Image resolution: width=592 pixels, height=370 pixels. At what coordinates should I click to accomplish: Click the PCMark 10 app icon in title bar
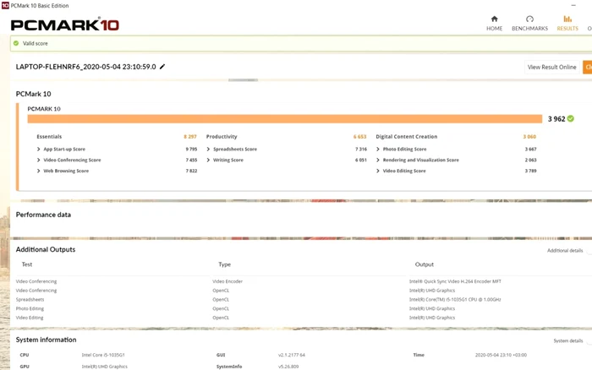pos(5,5)
